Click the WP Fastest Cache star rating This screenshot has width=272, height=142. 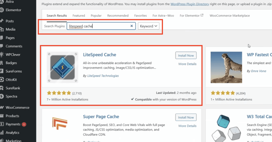(223, 93)
